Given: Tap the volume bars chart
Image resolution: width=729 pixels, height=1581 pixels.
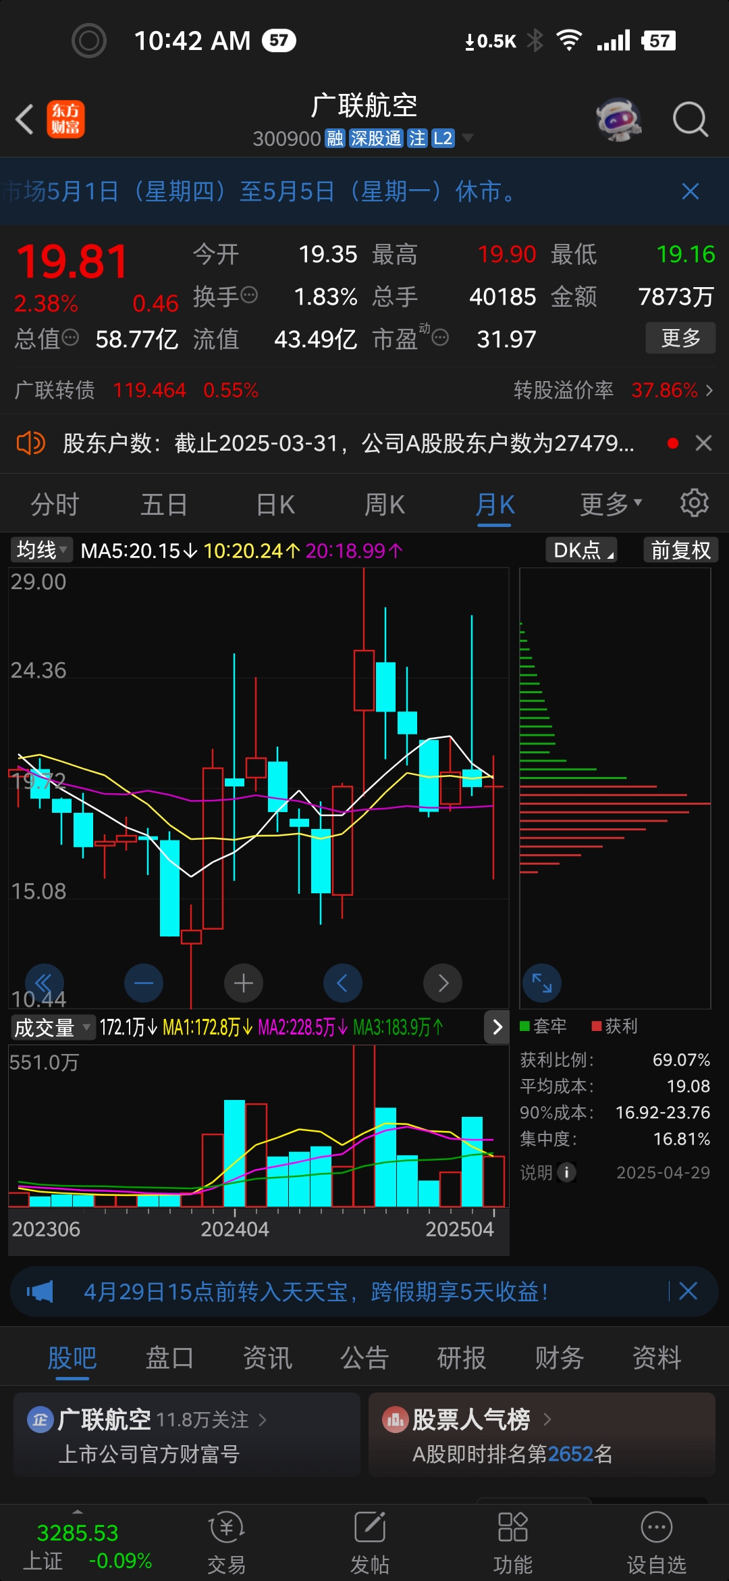Looking at the screenshot, I should [x=259, y=1126].
